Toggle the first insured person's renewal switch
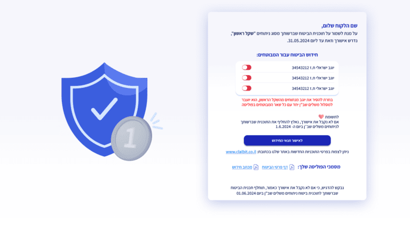 pos(247,68)
